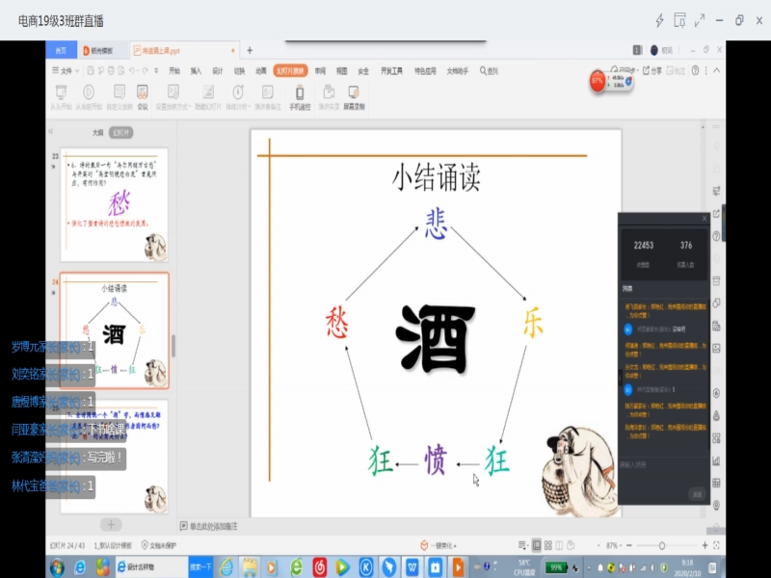Click the expand arrows icon in livestream bar

pyautogui.click(x=700, y=20)
